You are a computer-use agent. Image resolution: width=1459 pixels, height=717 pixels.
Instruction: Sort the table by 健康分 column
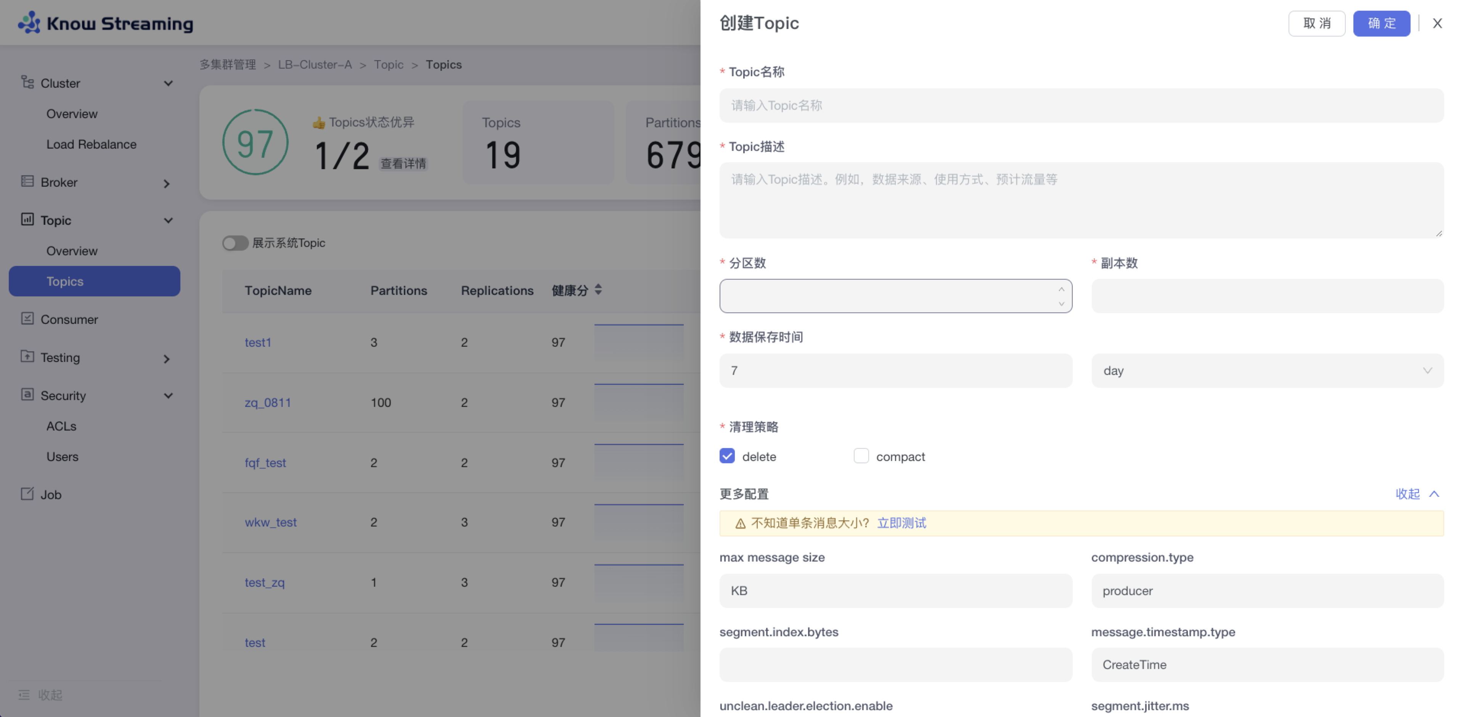tap(598, 290)
